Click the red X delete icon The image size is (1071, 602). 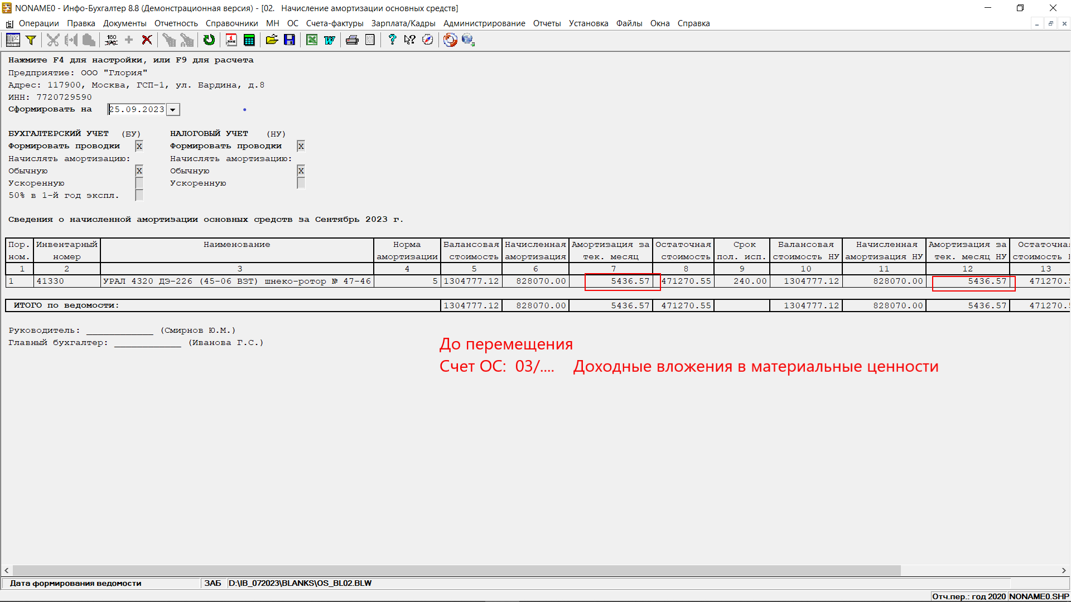147,40
